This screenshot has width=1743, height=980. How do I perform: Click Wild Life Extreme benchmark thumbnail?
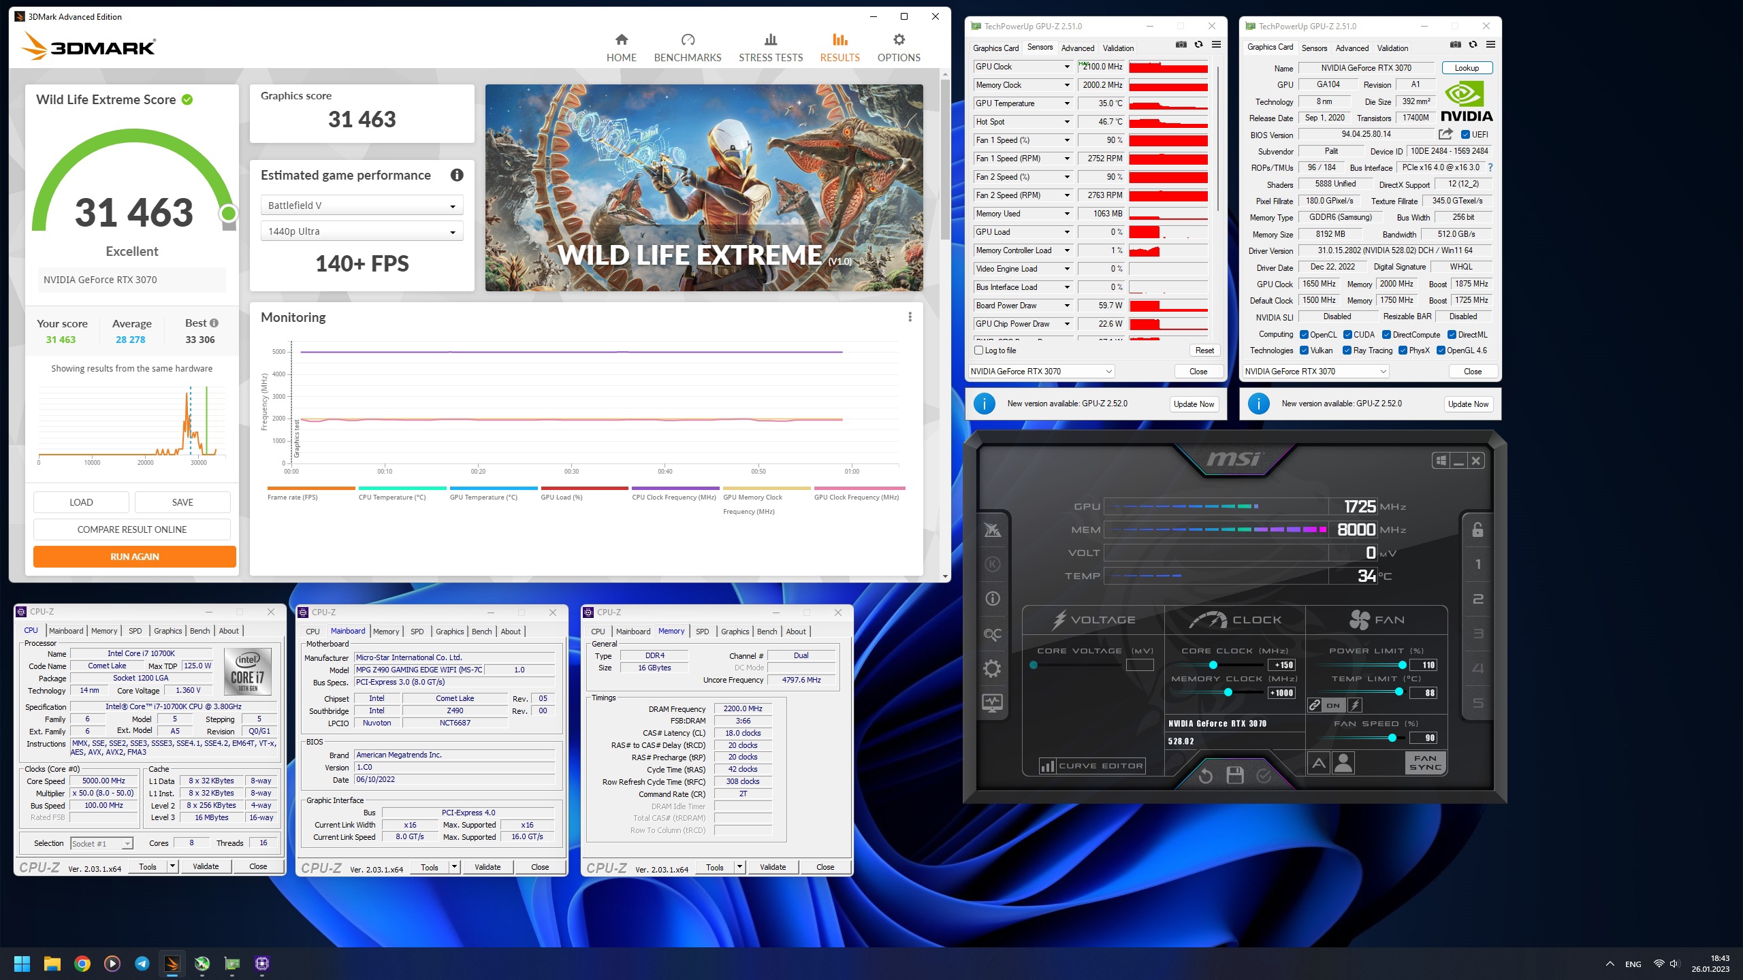[x=704, y=188]
